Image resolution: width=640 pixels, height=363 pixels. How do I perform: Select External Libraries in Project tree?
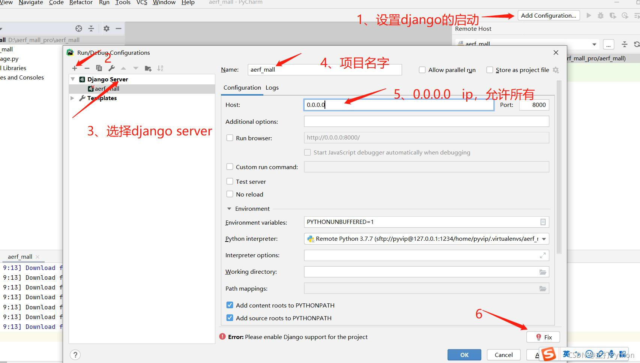pyautogui.click(x=13, y=68)
